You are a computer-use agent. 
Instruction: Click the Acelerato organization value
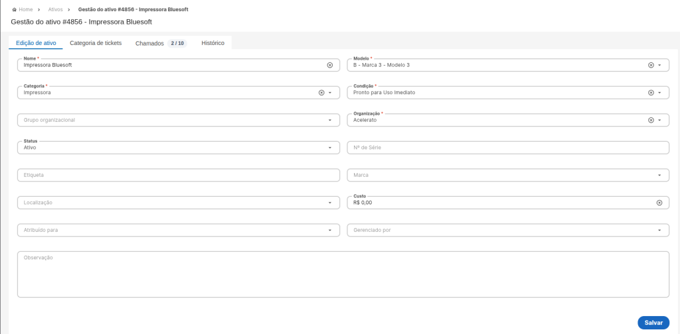click(365, 120)
